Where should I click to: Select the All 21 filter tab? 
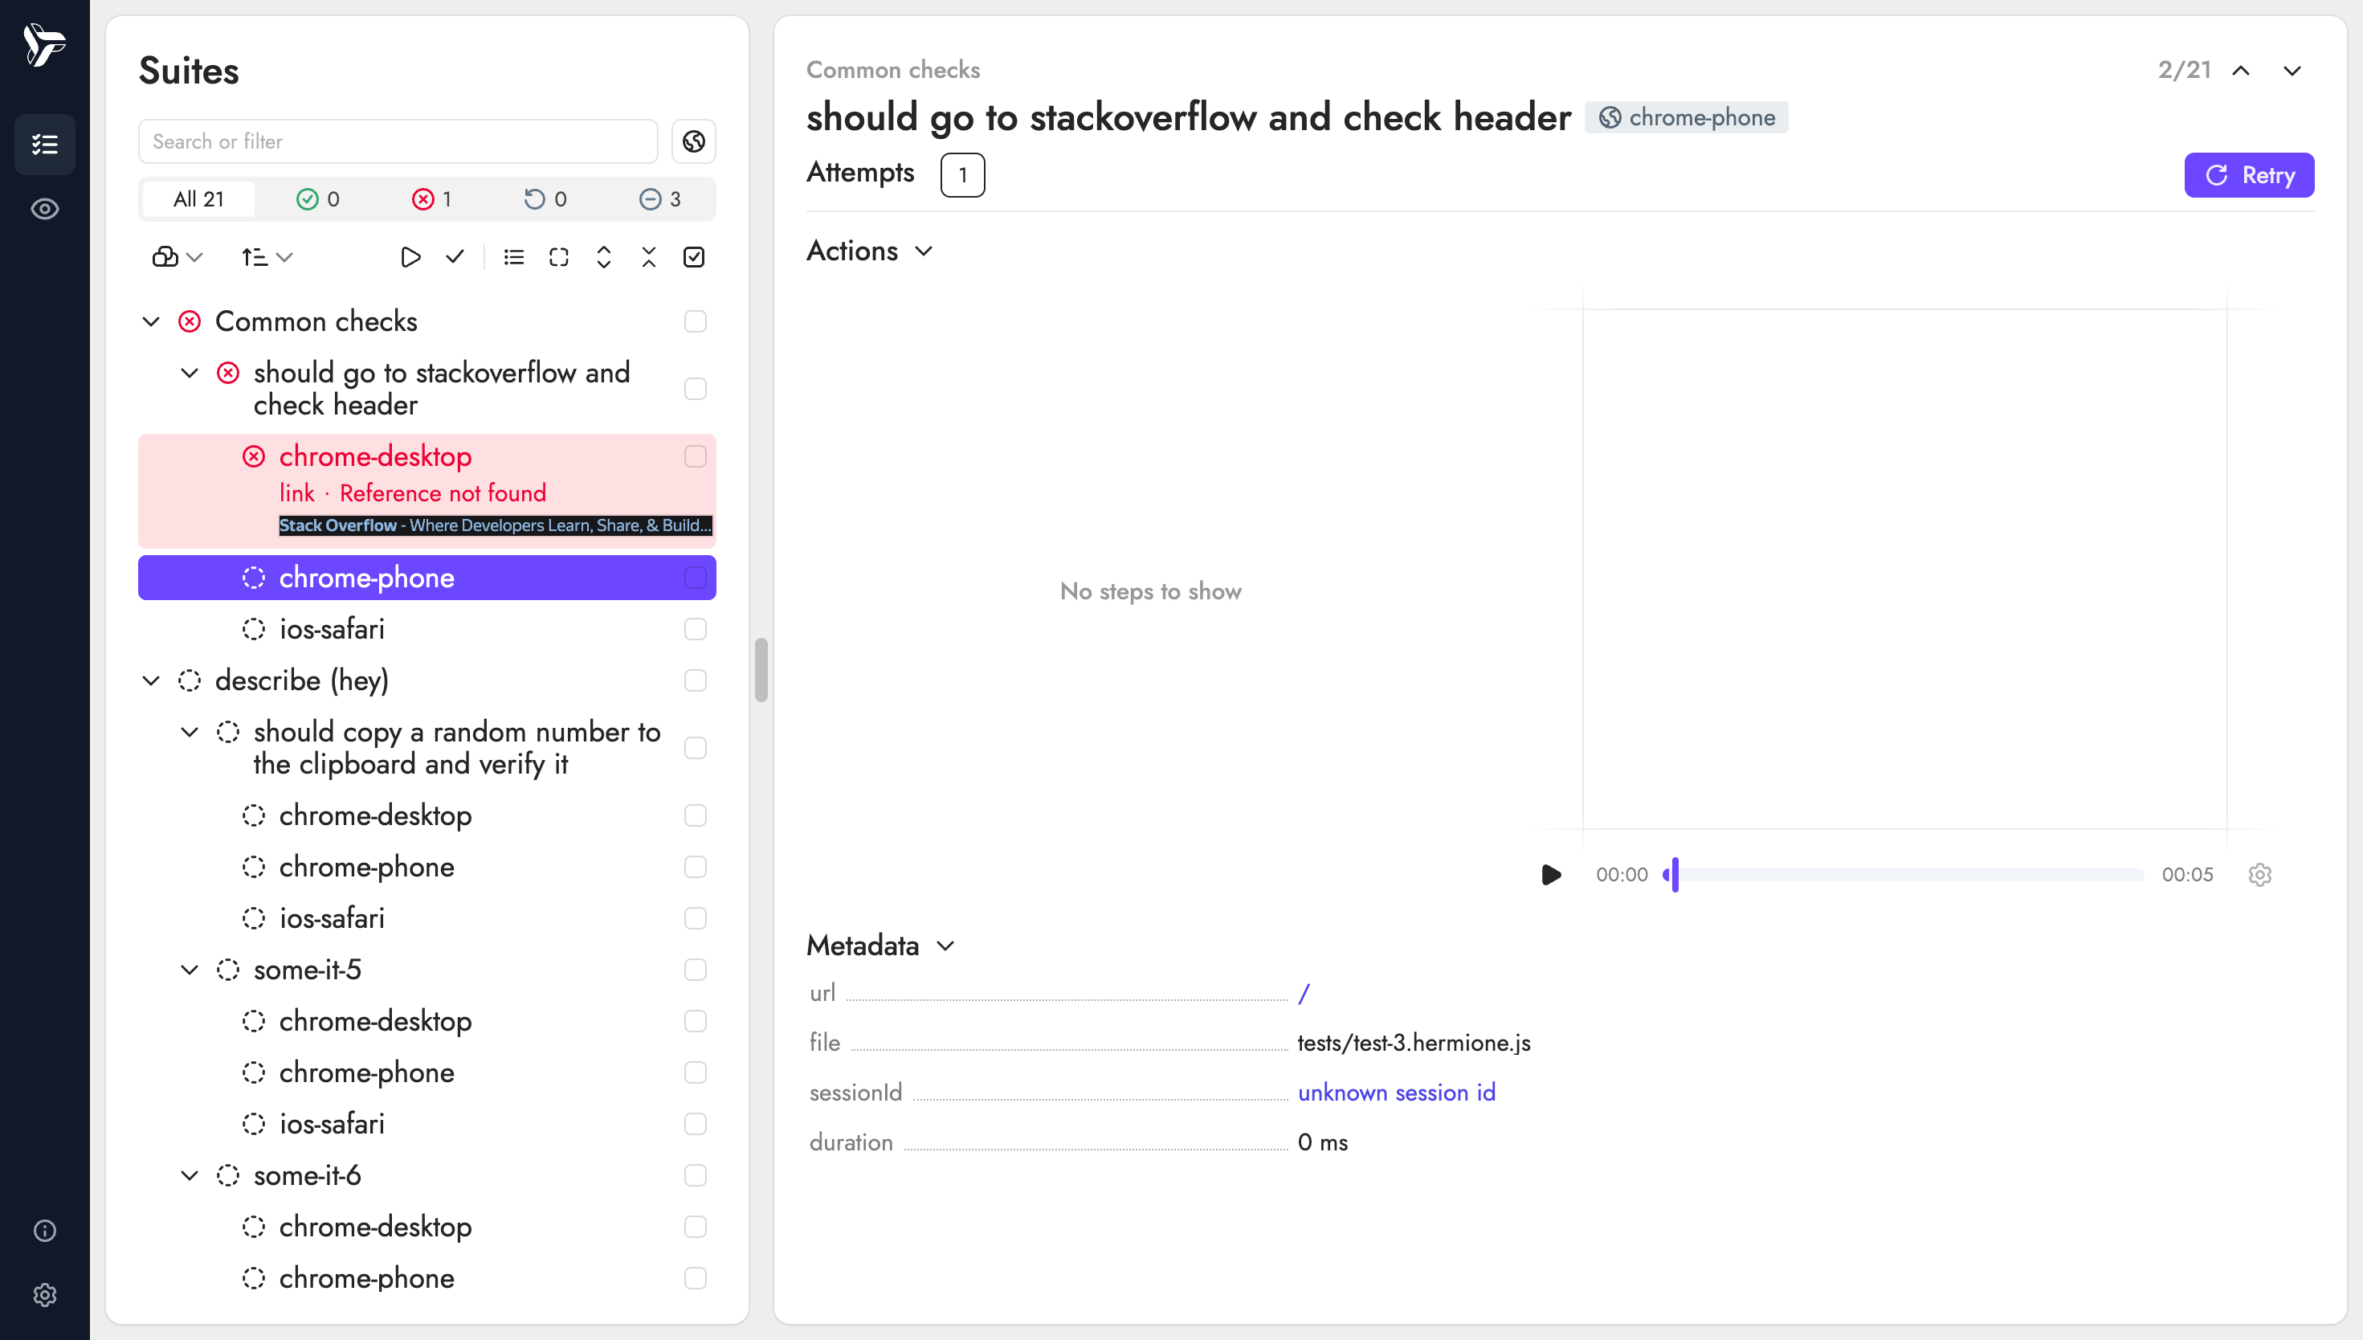click(198, 200)
